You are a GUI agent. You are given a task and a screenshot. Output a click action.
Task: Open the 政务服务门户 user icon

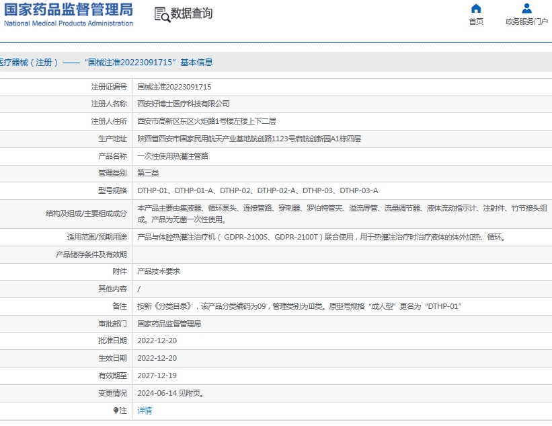click(526, 8)
